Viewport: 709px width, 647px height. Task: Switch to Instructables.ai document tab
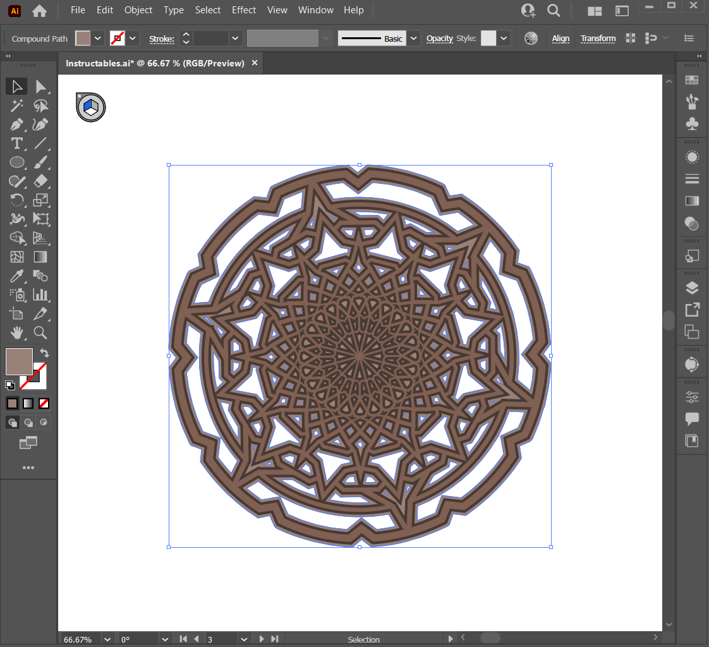coord(155,63)
